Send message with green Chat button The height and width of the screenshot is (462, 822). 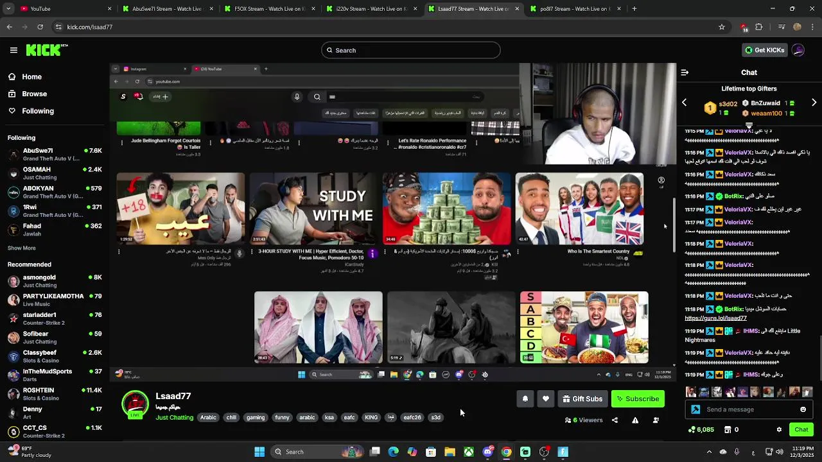tap(801, 430)
